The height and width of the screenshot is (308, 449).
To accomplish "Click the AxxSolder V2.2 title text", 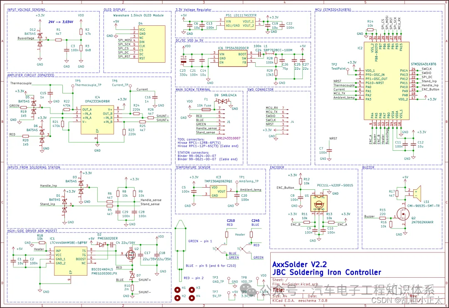I will pyautogui.click(x=299, y=264).
